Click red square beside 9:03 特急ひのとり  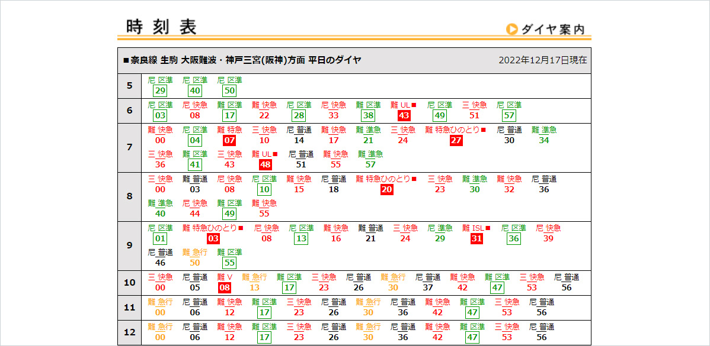tap(241, 228)
